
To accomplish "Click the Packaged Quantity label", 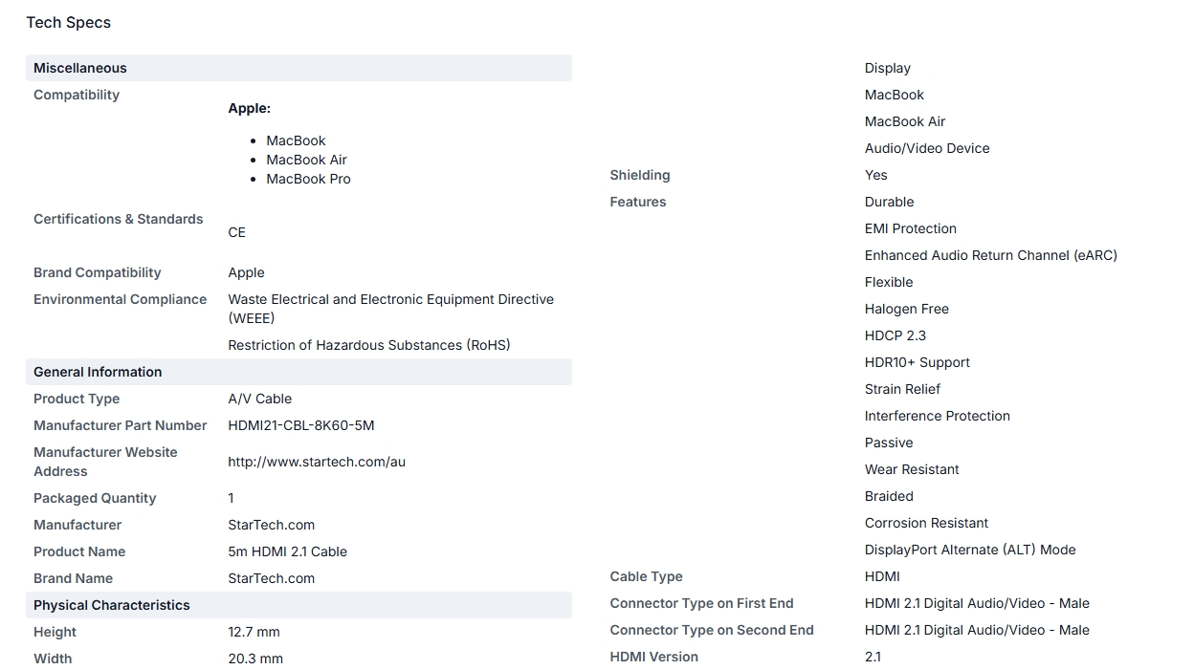I will 95,498.
